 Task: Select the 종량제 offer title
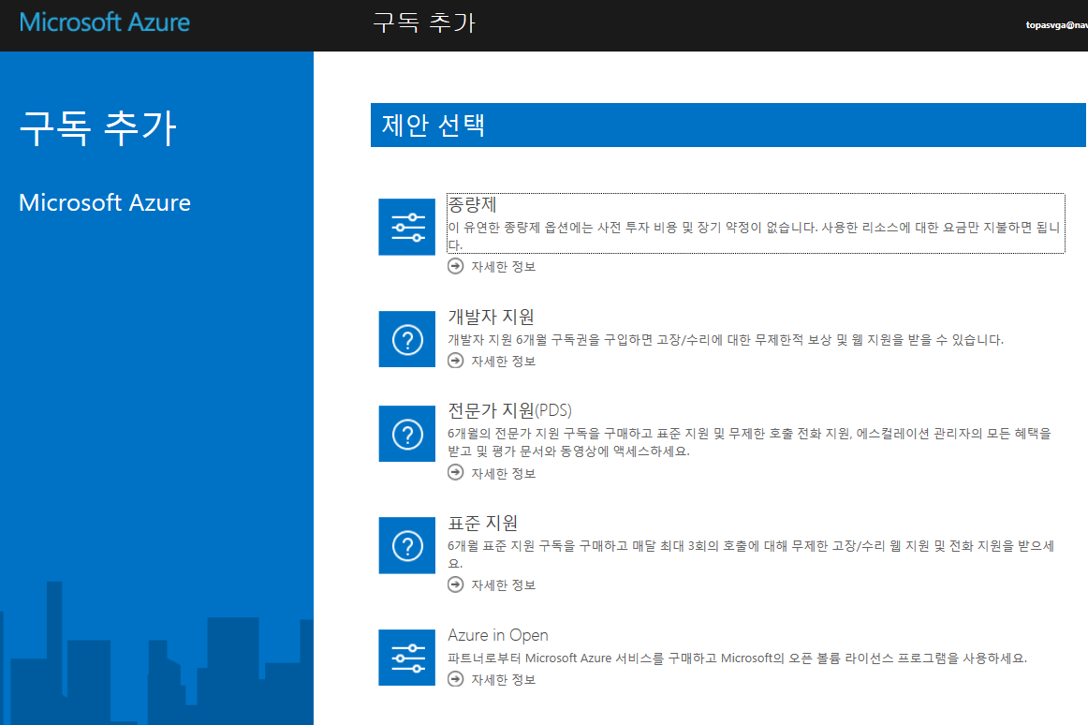click(473, 205)
